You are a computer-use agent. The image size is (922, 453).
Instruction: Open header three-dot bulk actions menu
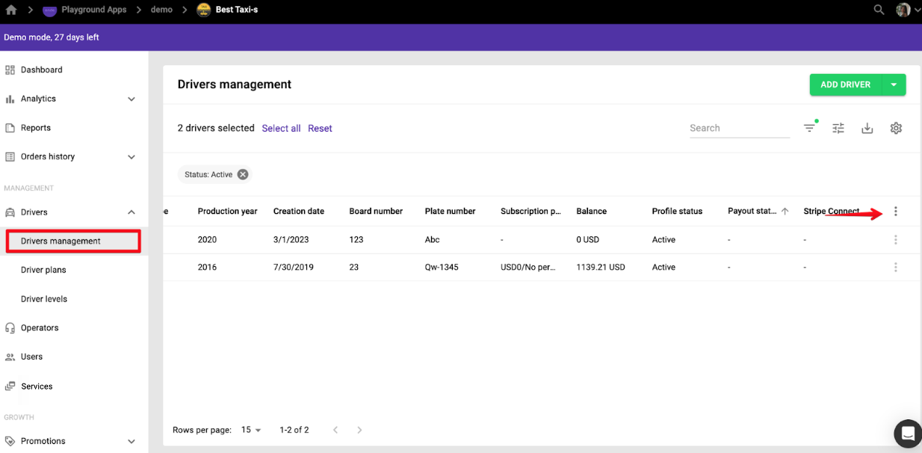point(895,212)
